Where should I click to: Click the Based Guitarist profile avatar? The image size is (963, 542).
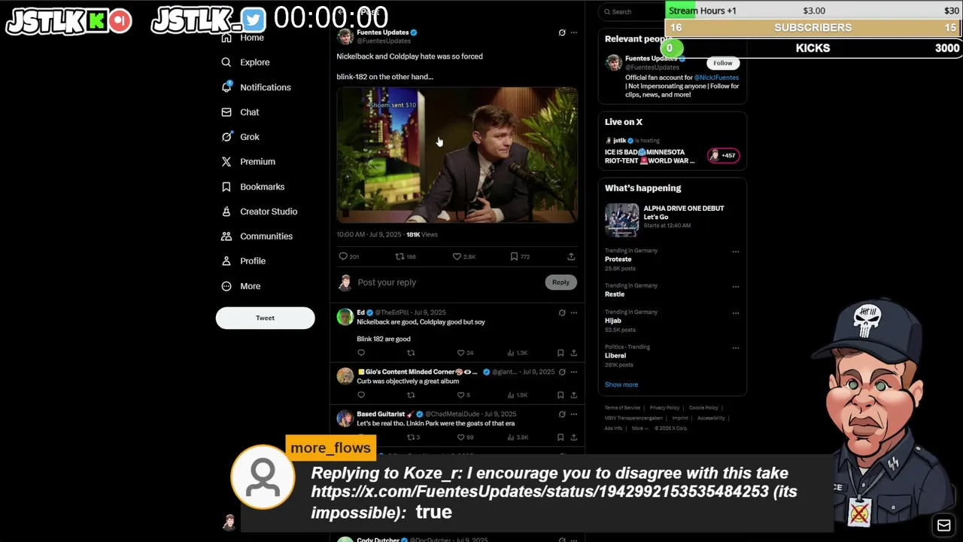[345, 419]
